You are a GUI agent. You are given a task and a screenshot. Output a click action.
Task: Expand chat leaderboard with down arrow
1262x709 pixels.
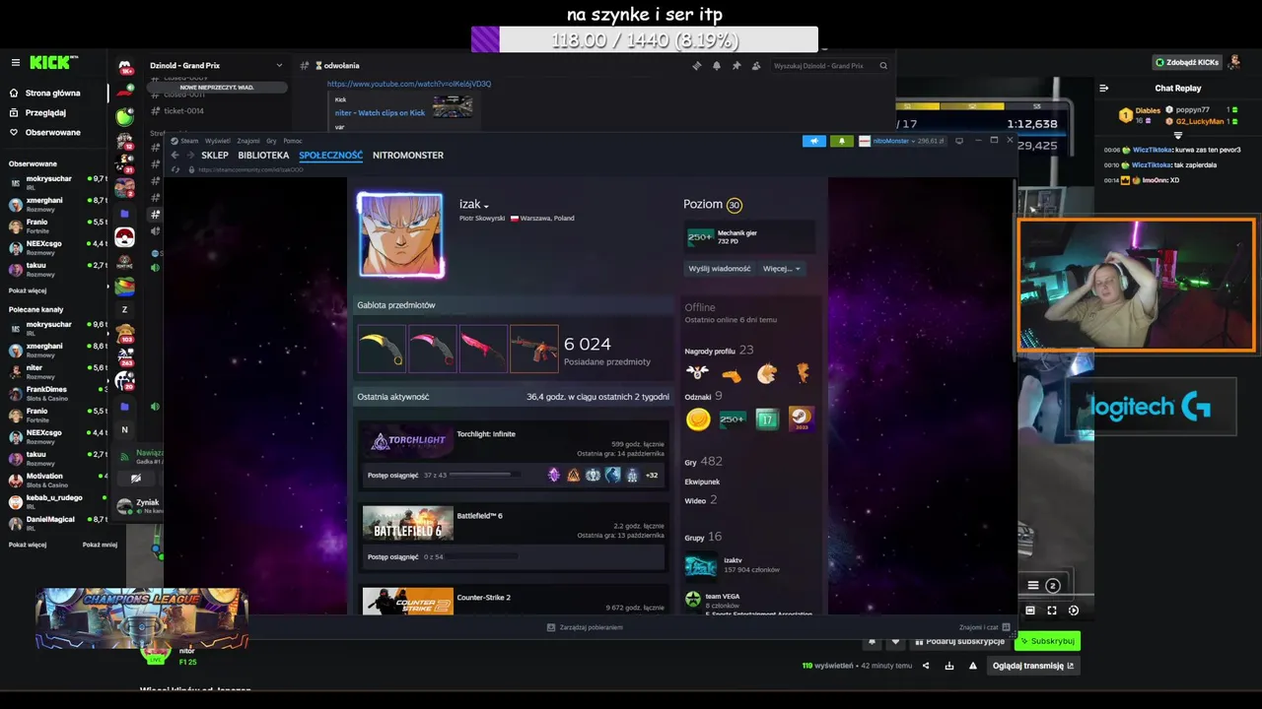point(1178,135)
